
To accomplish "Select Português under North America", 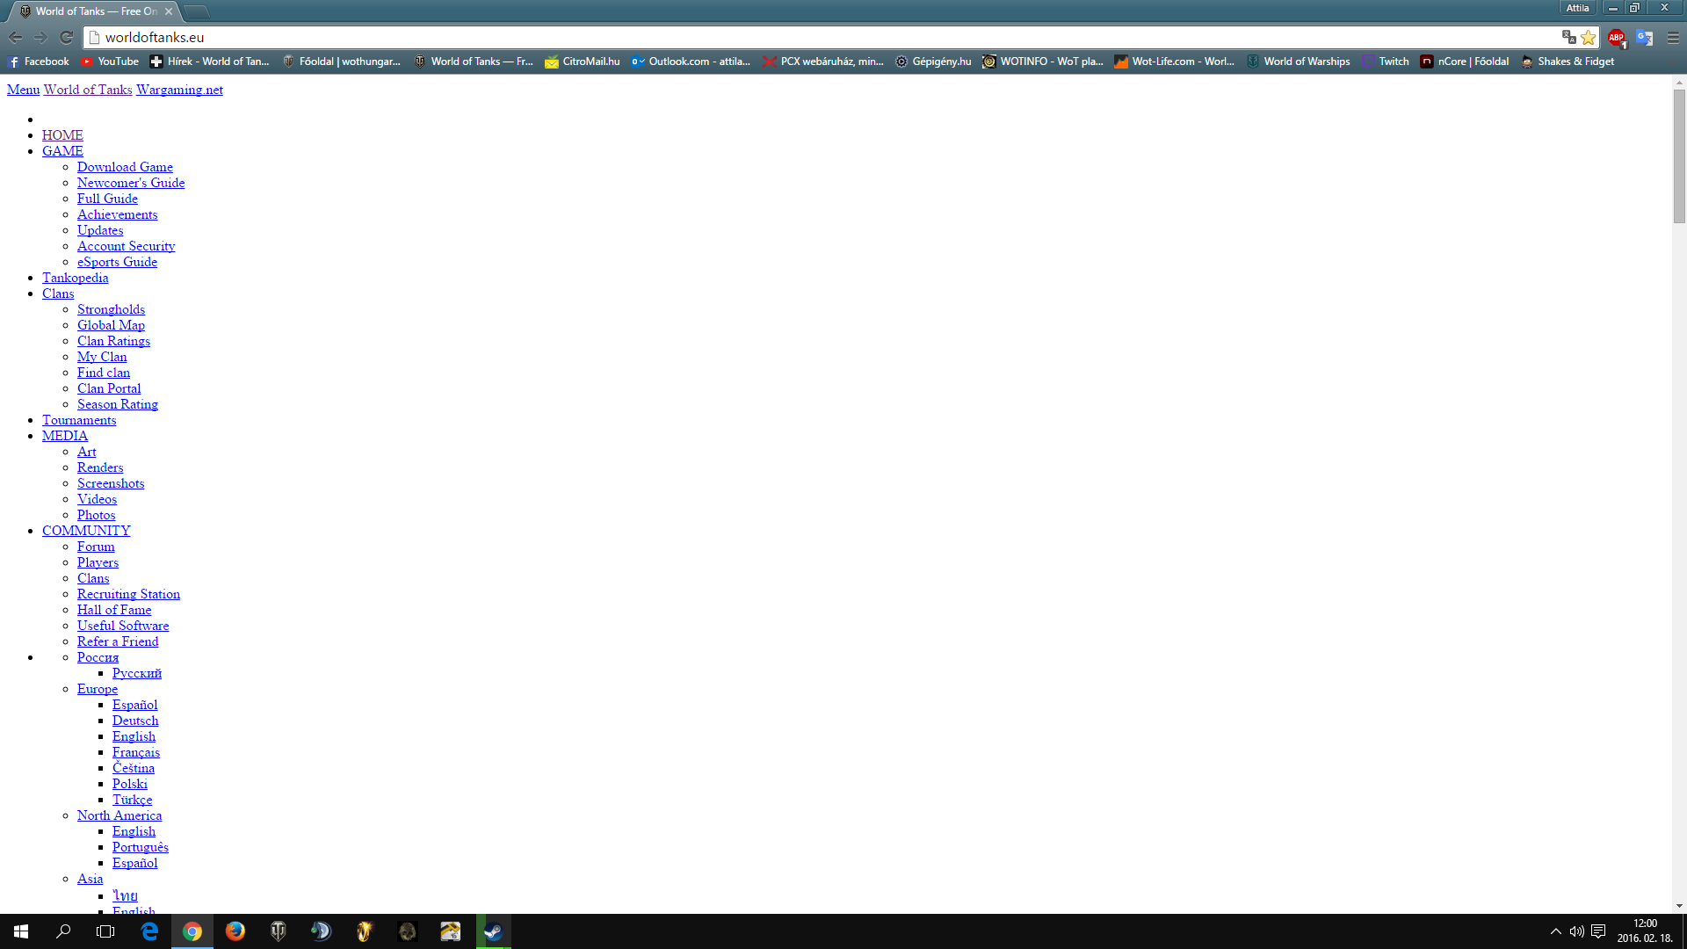I will coord(141,847).
